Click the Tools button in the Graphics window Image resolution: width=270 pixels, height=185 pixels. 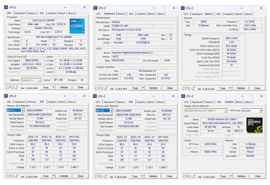tap(223, 176)
